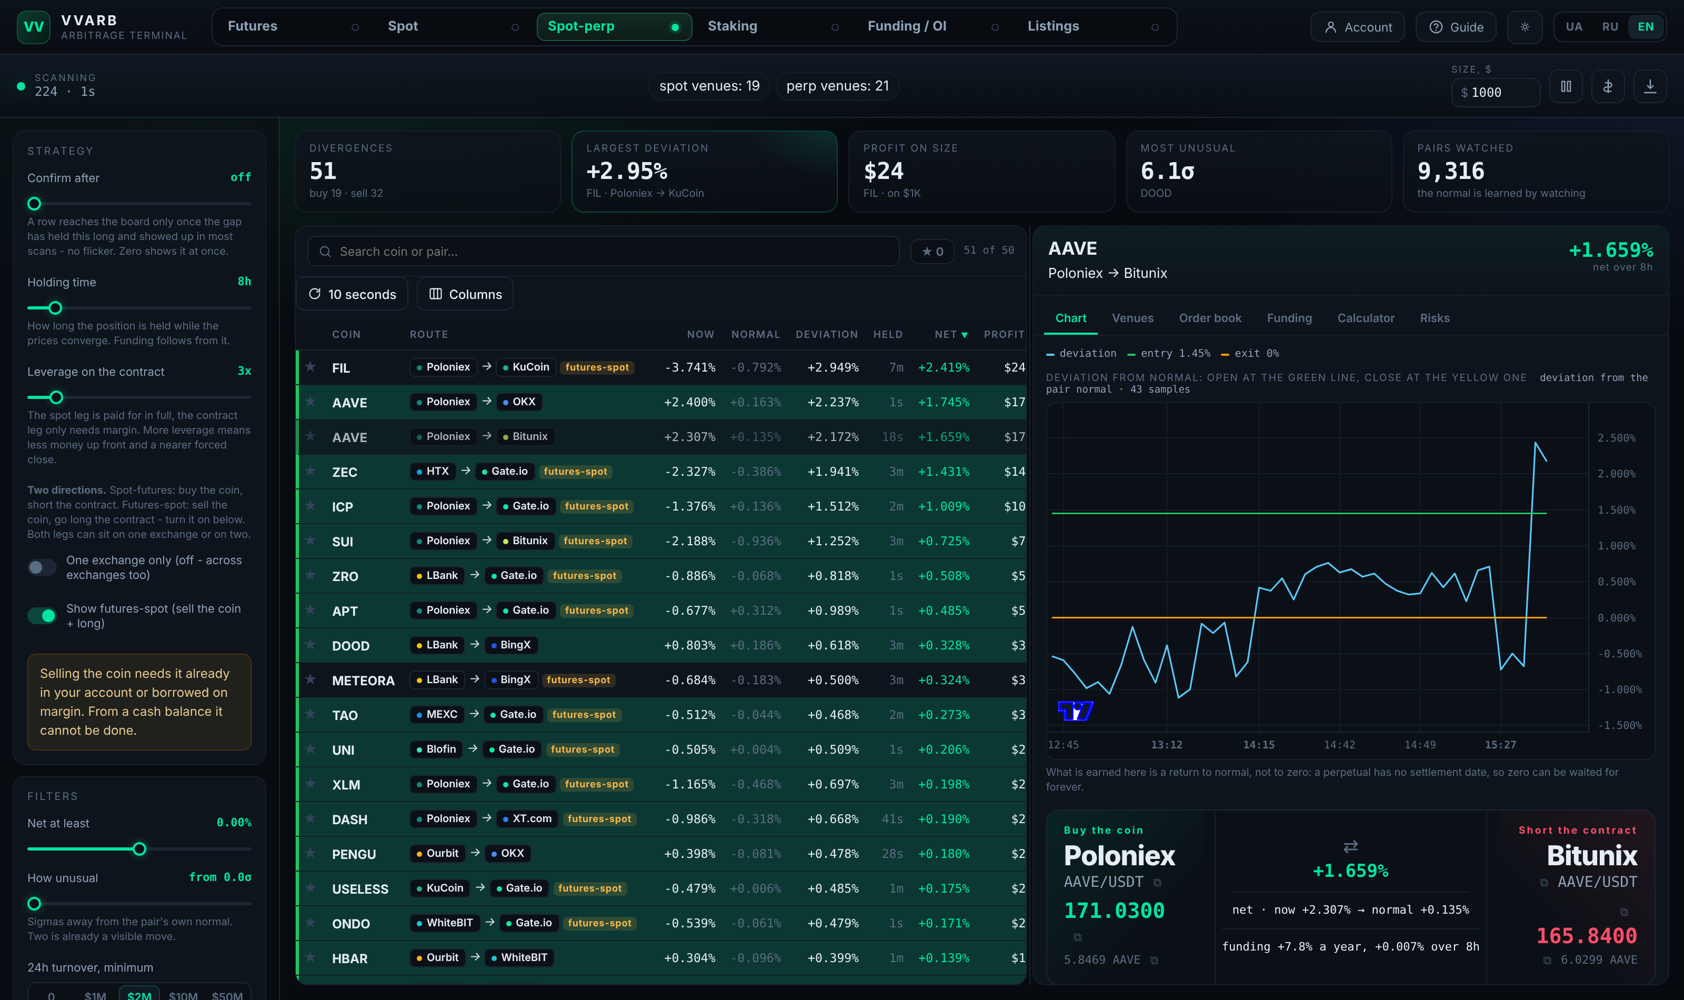Viewport: 1684px width, 1000px height.
Task: Set 24h turnover minimum to $10M
Action: coord(183,995)
